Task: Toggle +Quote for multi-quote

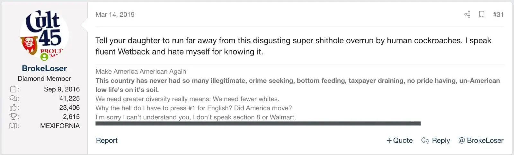Action: [399, 140]
